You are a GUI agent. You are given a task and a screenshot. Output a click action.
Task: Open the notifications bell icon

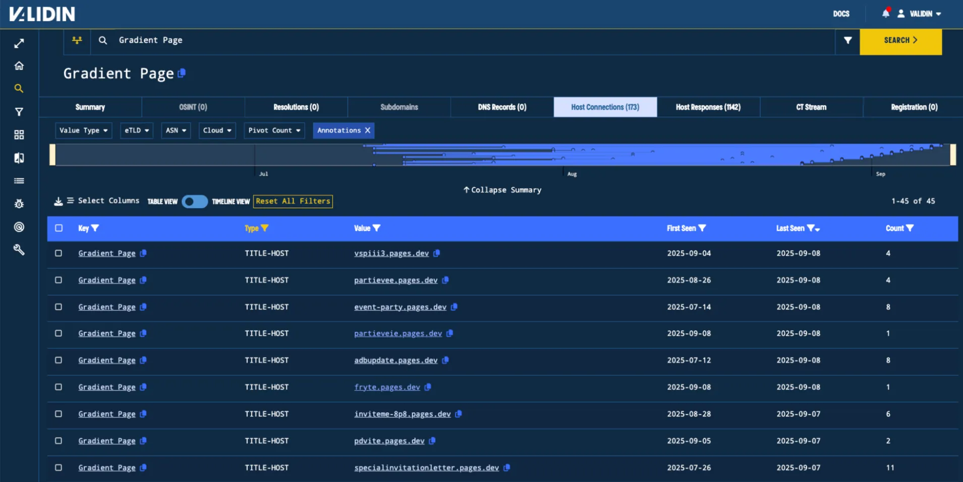[x=886, y=14]
